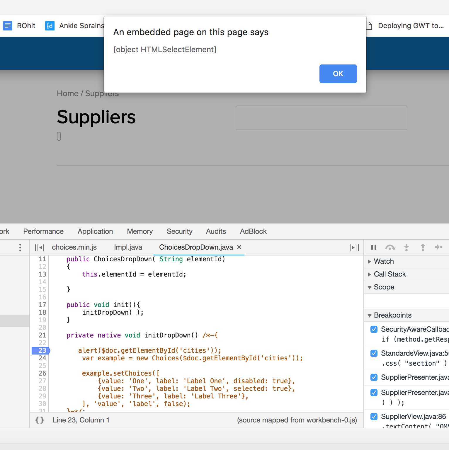Click the step out of current function icon
The height and width of the screenshot is (450, 449).
click(423, 248)
